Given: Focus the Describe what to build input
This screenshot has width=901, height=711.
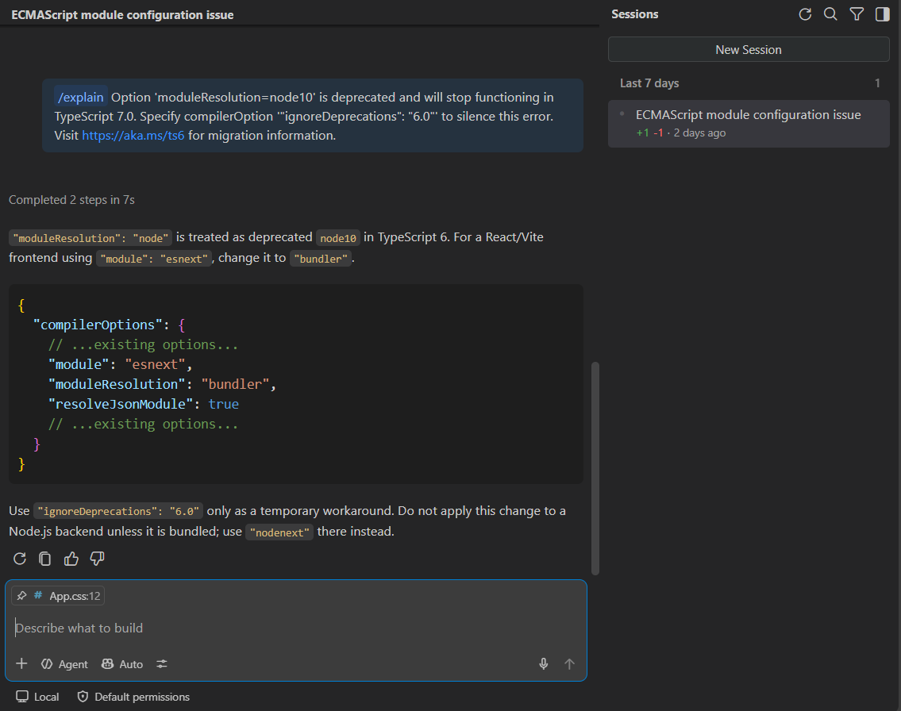Looking at the screenshot, I should tap(296, 628).
